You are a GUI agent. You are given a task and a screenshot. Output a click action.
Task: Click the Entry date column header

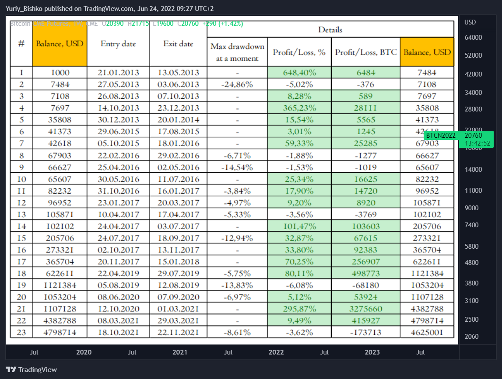point(118,44)
